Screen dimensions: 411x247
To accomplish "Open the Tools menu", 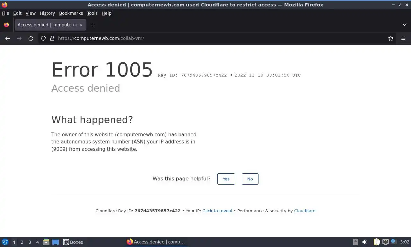I will coord(92,13).
